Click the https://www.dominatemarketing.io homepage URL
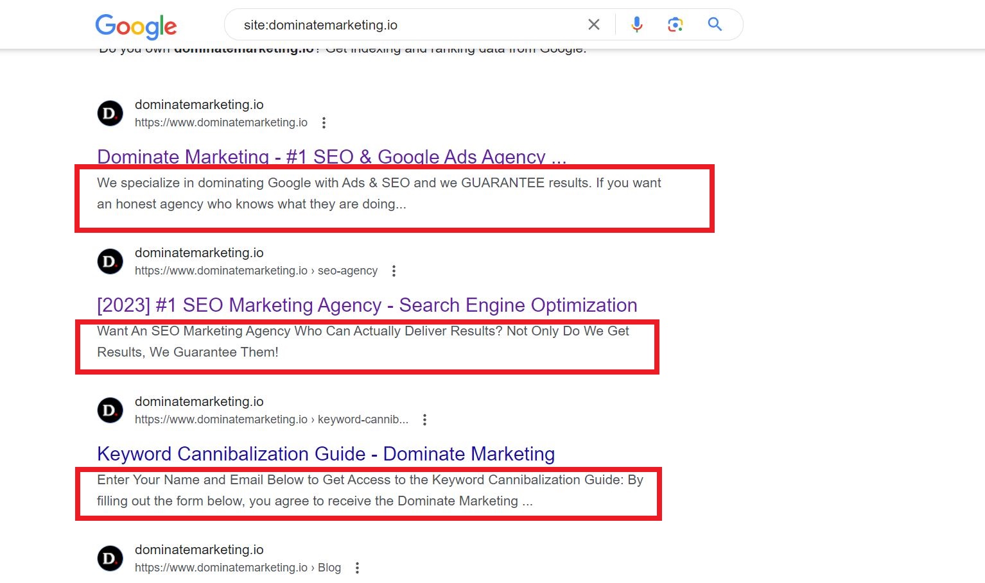Screen dimensions: 985x583 point(221,123)
